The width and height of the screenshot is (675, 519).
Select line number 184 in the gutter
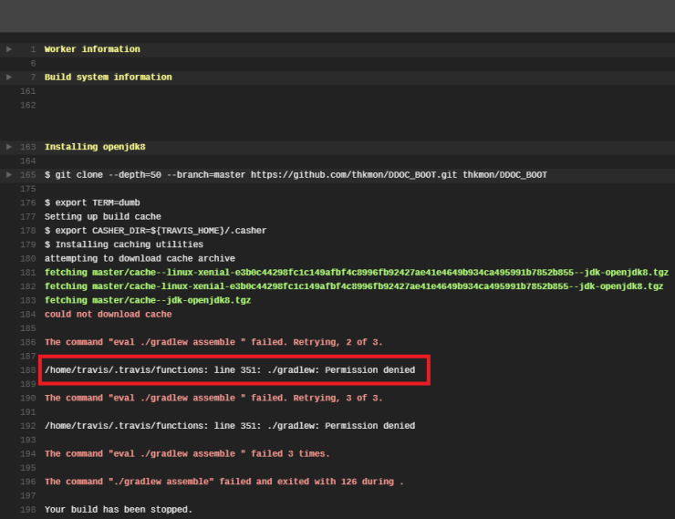[x=27, y=315]
